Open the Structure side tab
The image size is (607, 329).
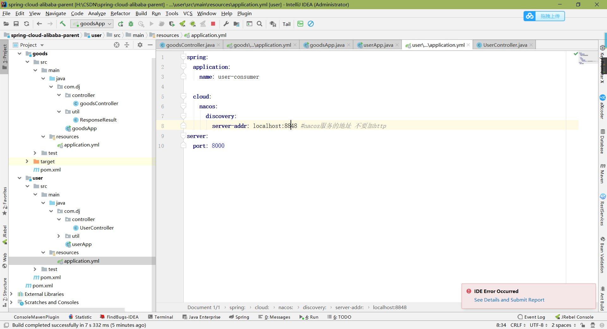[4, 292]
